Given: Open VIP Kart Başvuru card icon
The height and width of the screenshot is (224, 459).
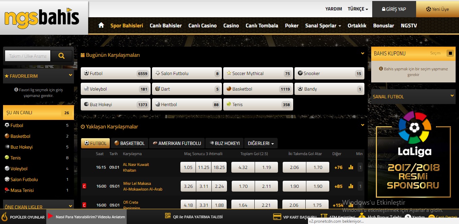Looking at the screenshot, I should click(277, 217).
